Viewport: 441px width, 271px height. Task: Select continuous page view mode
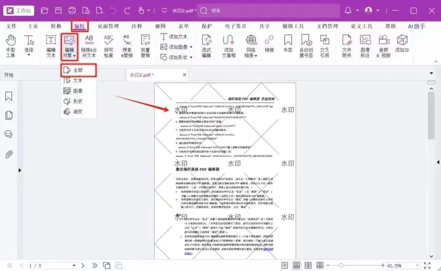tap(296, 265)
